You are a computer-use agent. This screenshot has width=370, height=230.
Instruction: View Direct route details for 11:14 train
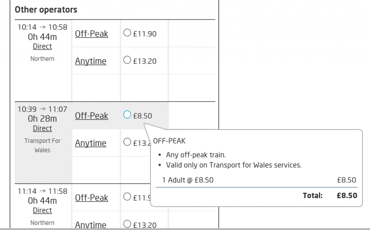[x=42, y=210]
